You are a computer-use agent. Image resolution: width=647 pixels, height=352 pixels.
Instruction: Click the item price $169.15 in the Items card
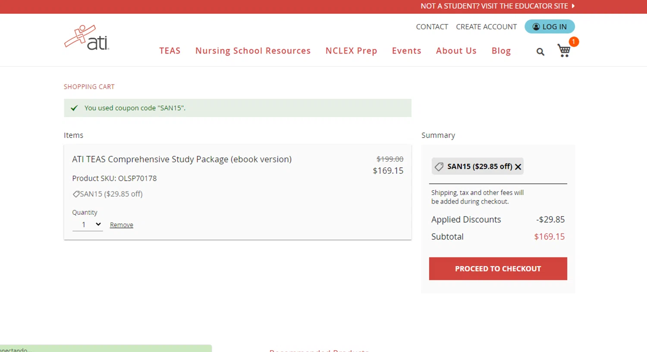[388, 171]
